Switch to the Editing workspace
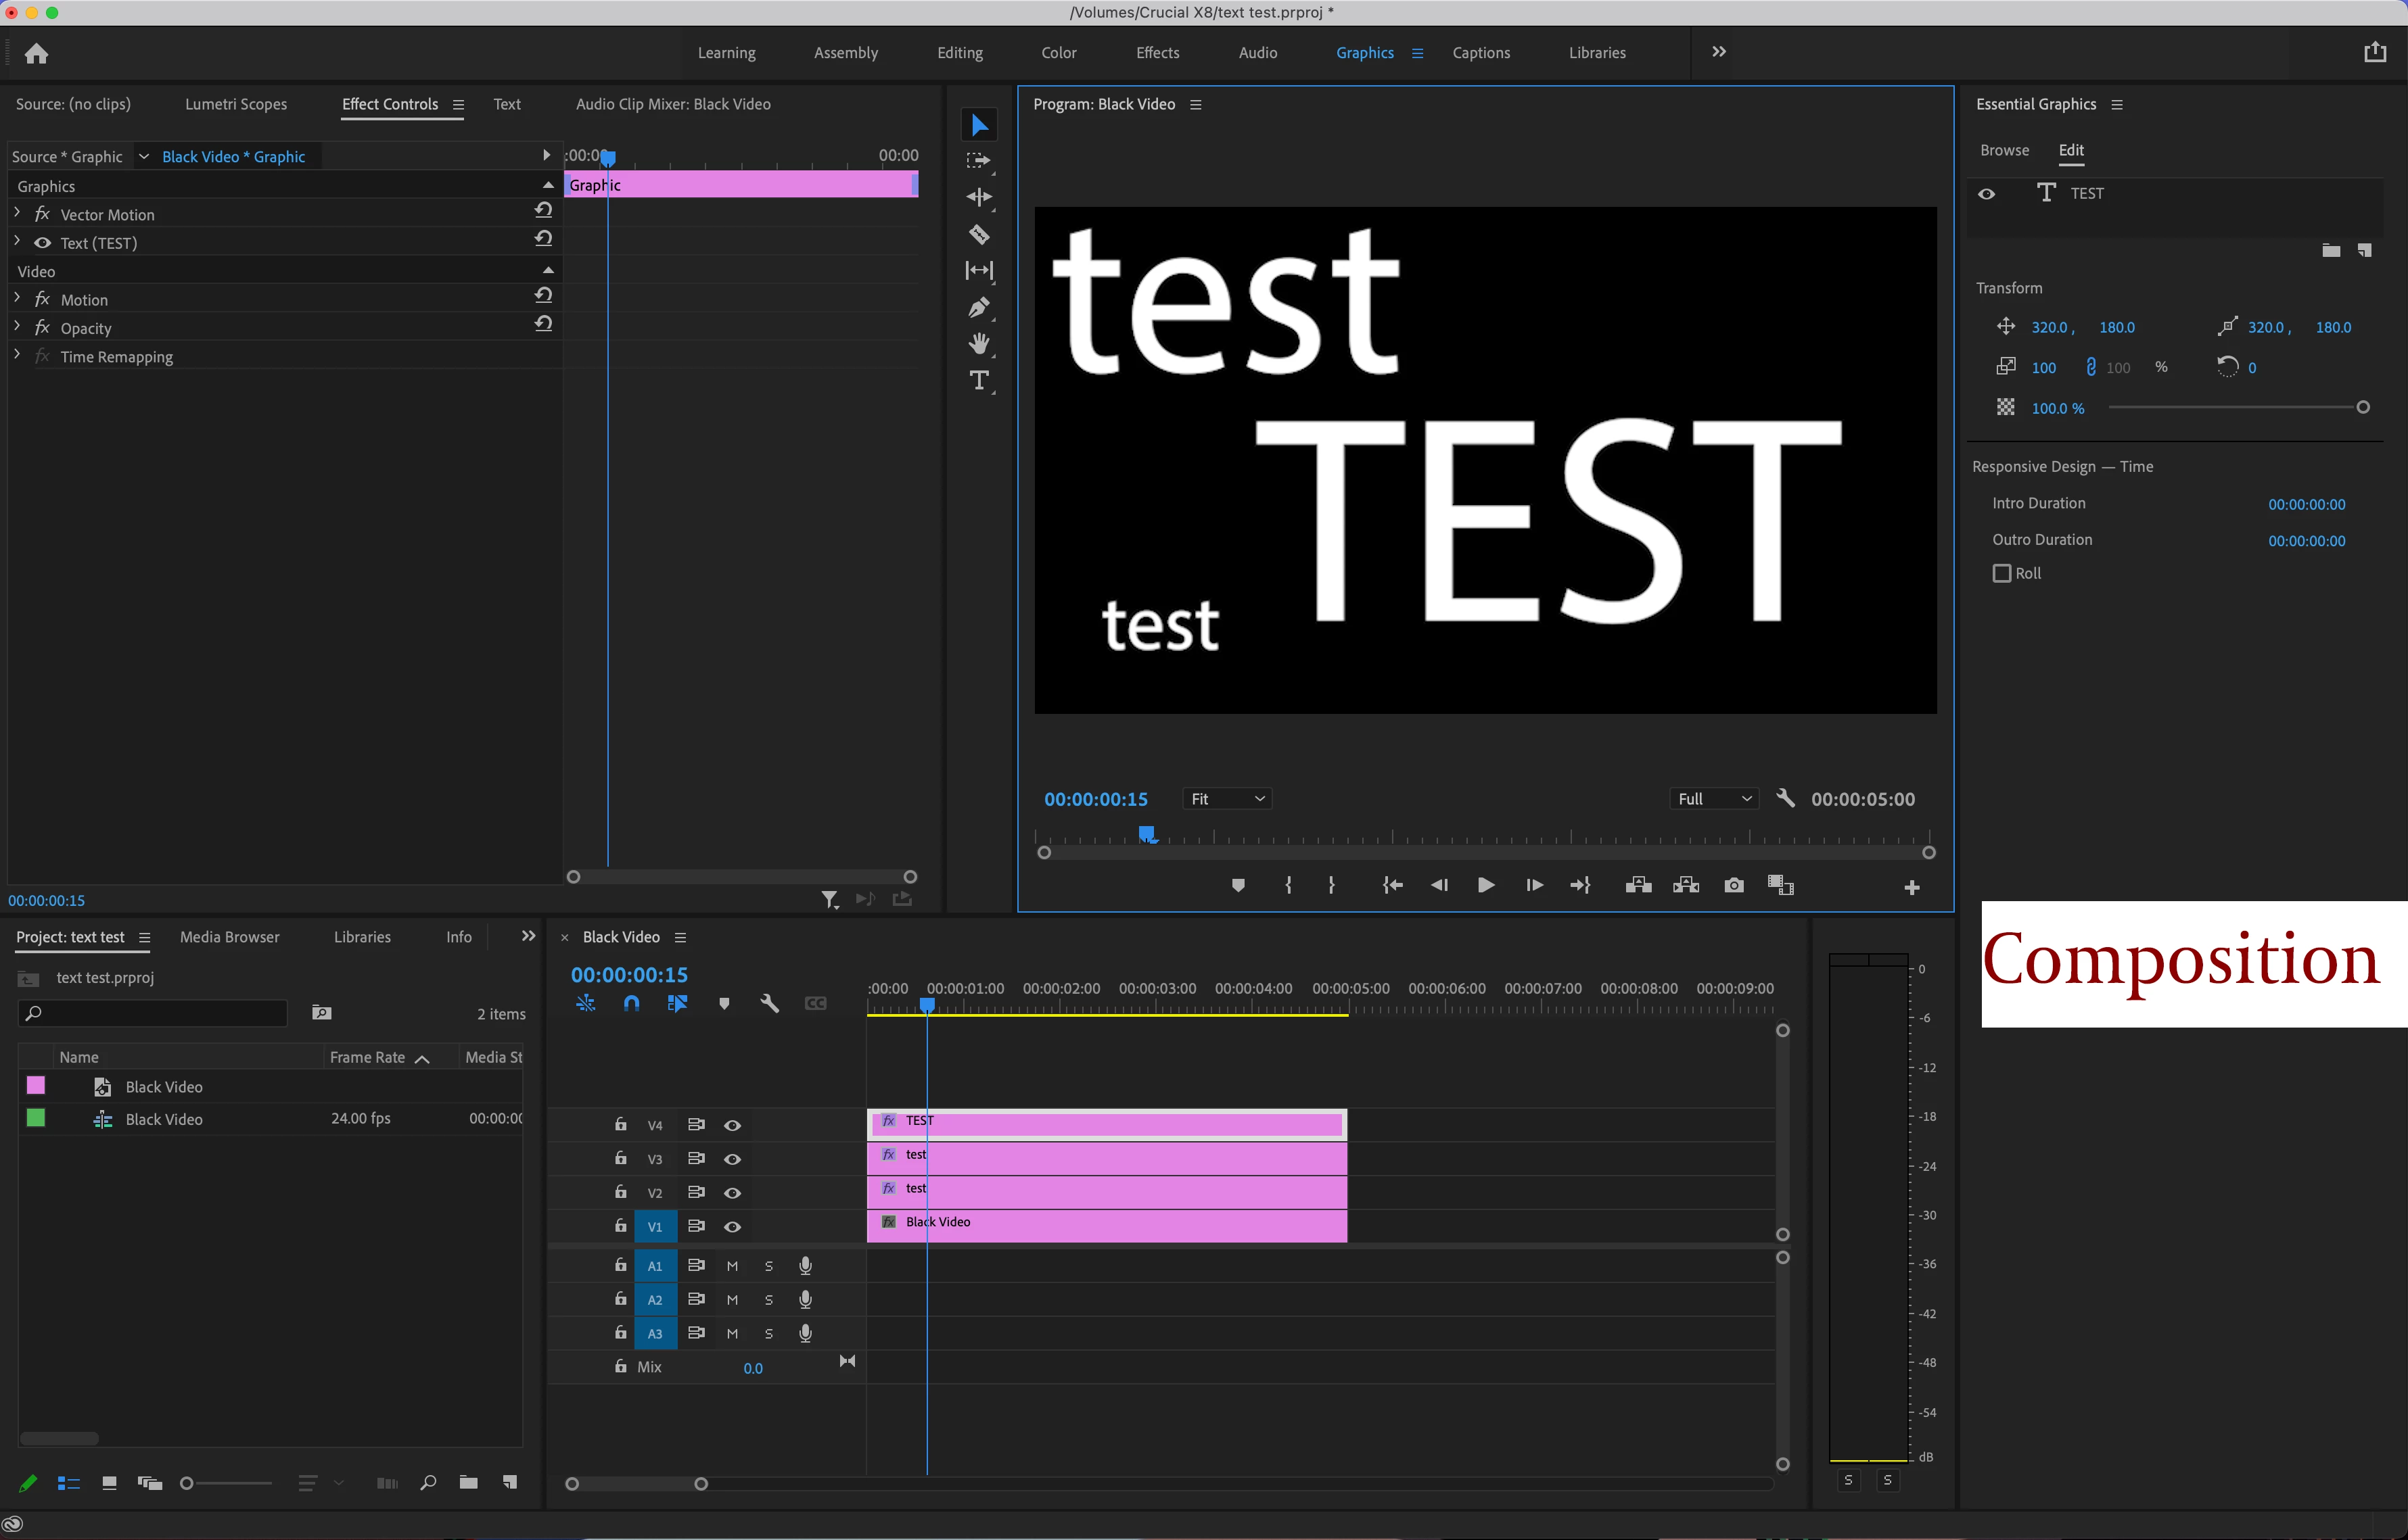The image size is (2408, 1540). pyautogui.click(x=959, y=53)
